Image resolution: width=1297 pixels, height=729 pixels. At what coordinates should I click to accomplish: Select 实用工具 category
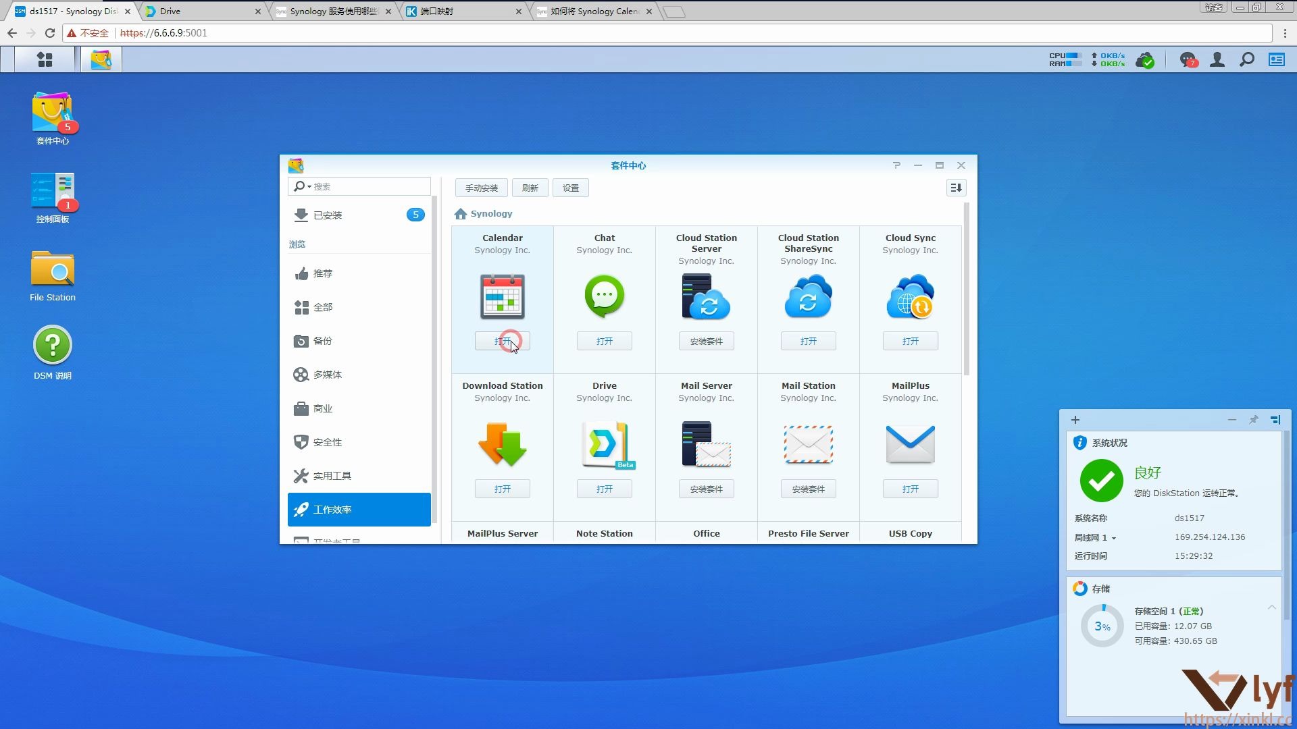(359, 476)
